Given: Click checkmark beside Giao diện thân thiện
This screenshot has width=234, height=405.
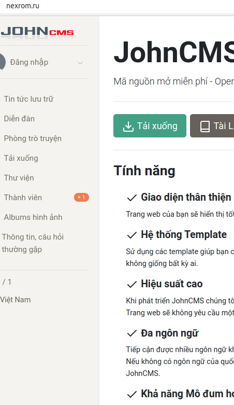Looking at the screenshot, I should [x=132, y=198].
